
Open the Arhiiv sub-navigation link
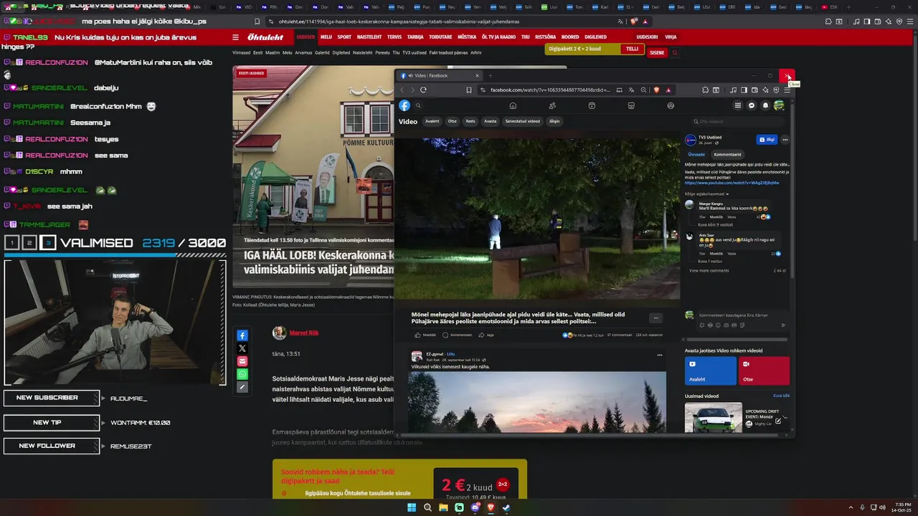coord(476,52)
